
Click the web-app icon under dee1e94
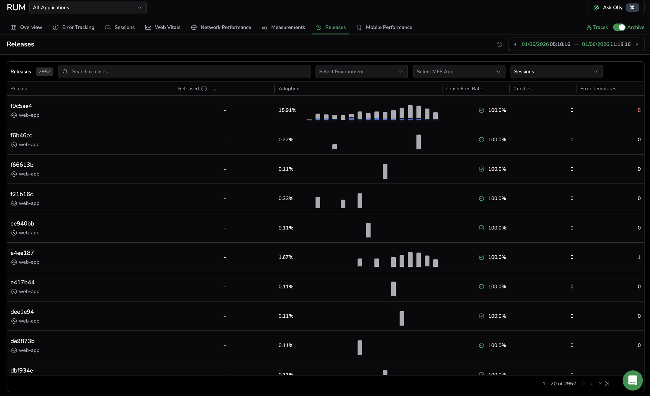pos(14,321)
